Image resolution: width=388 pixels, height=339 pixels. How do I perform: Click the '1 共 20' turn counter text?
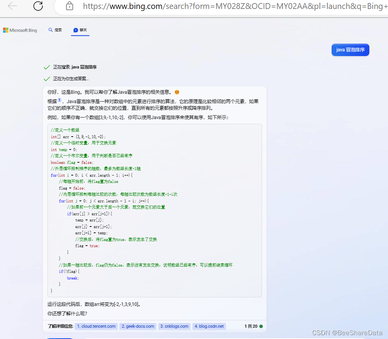(x=251, y=327)
